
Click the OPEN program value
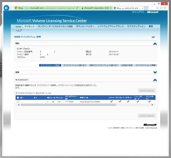click(x=42, y=57)
